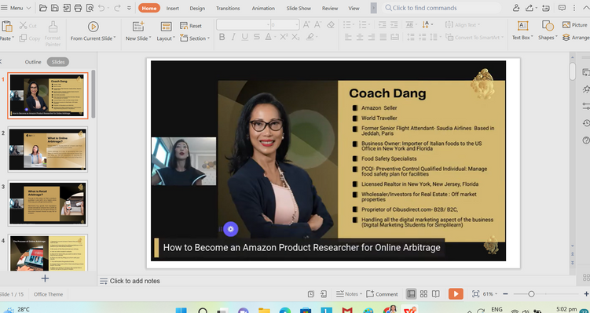The image size is (590, 313).
Task: Switch to Slide Sorter view
Action: 423,294
